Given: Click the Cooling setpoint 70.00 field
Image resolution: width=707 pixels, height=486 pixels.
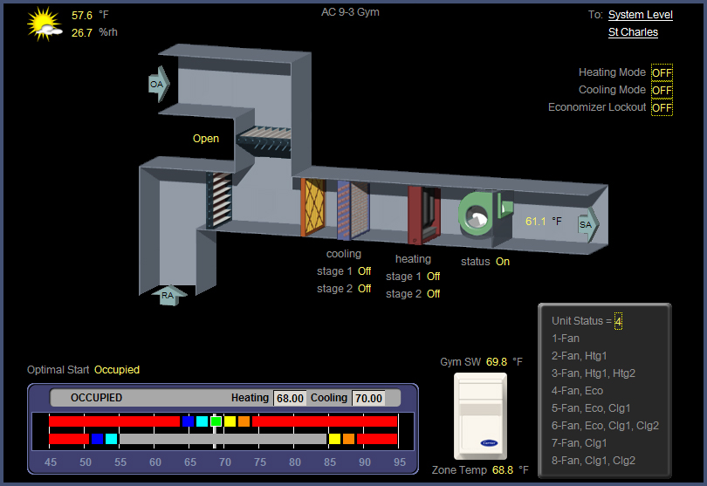Looking at the screenshot, I should [368, 398].
